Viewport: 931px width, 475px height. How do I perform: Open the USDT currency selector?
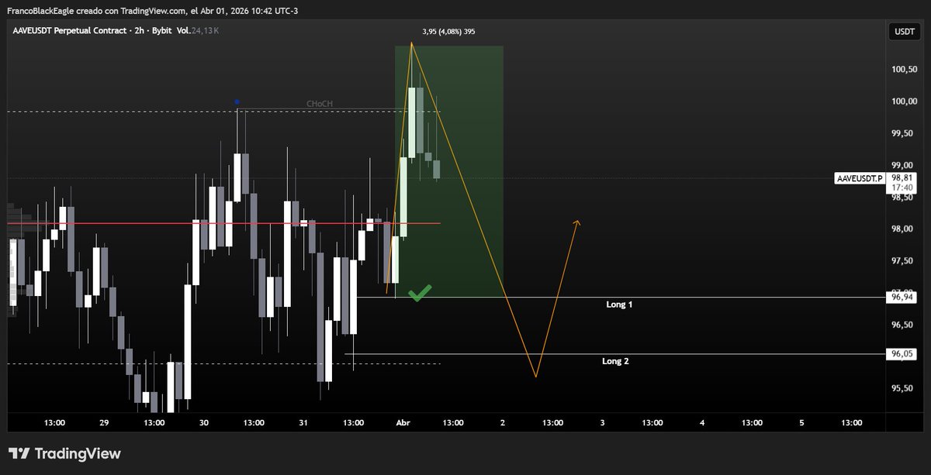coord(904,32)
